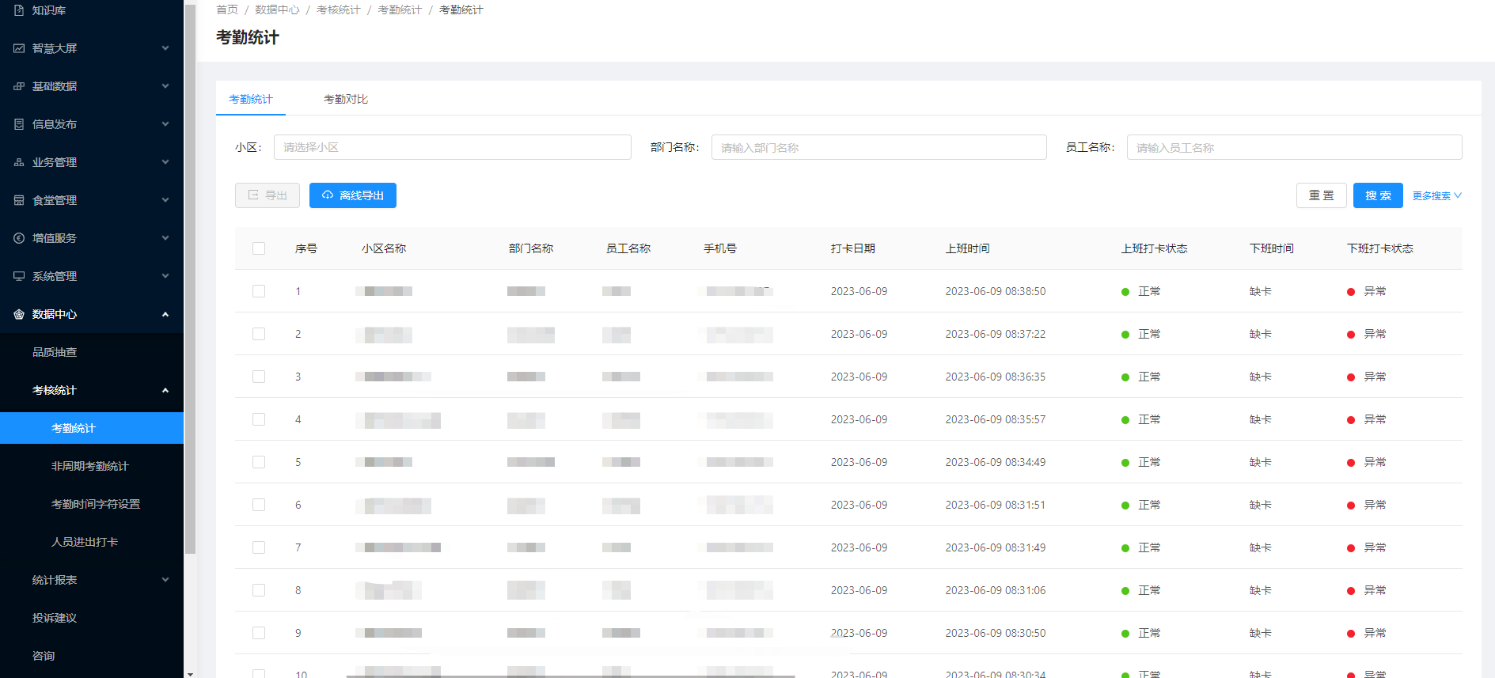Click the 智慧大屏 chart icon

pos(19,48)
